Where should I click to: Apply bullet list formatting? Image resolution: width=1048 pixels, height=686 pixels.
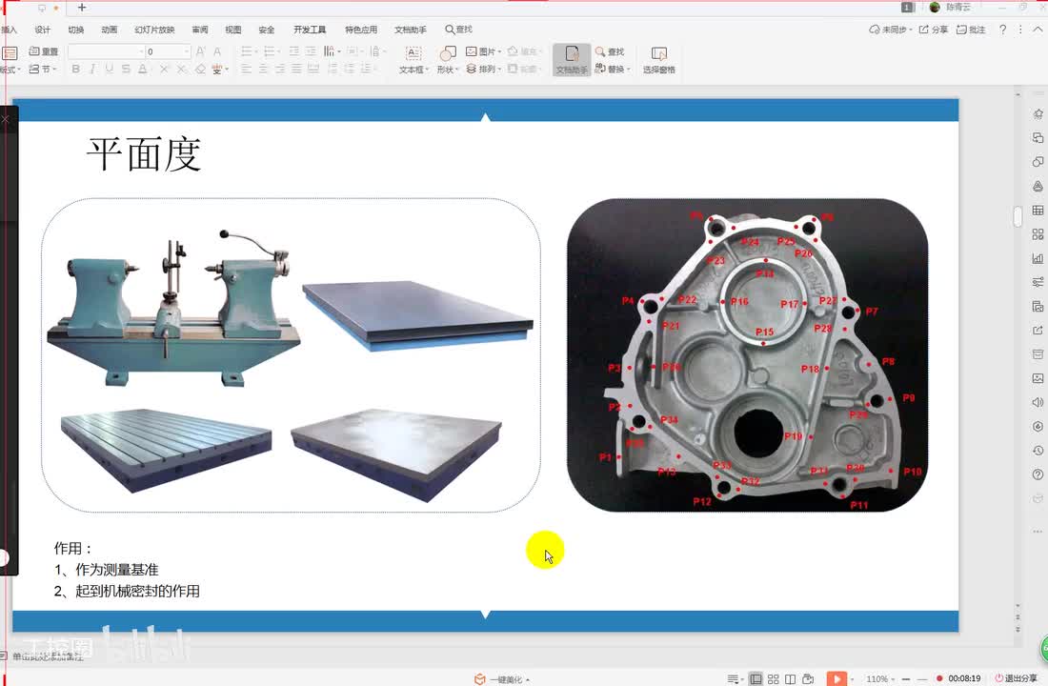pos(248,51)
